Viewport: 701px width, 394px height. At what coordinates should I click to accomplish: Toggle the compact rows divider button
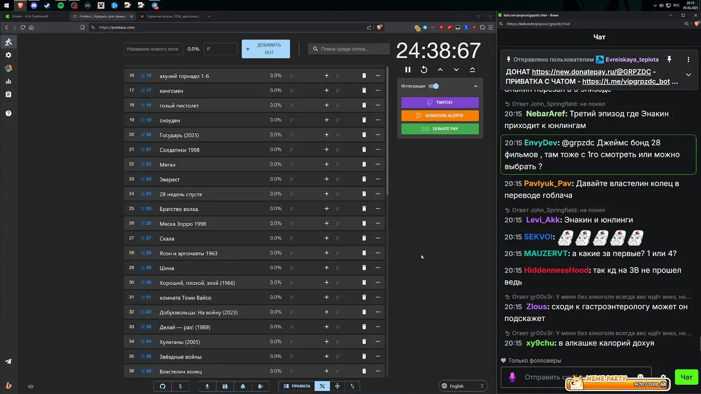point(337,386)
